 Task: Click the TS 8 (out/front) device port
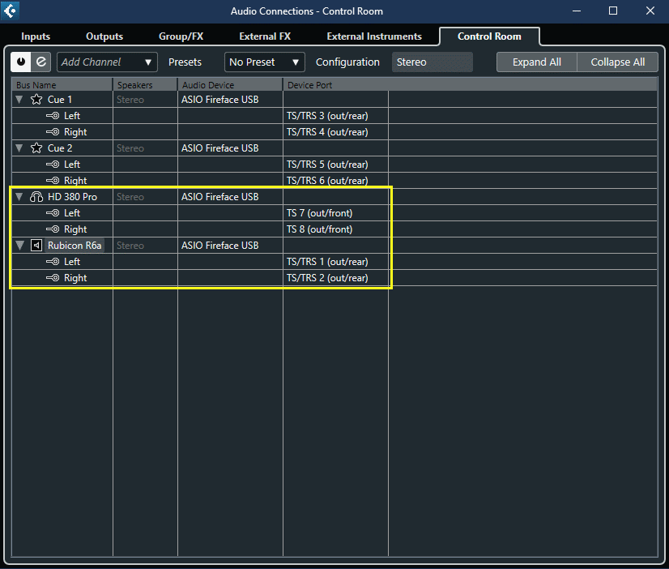320,229
